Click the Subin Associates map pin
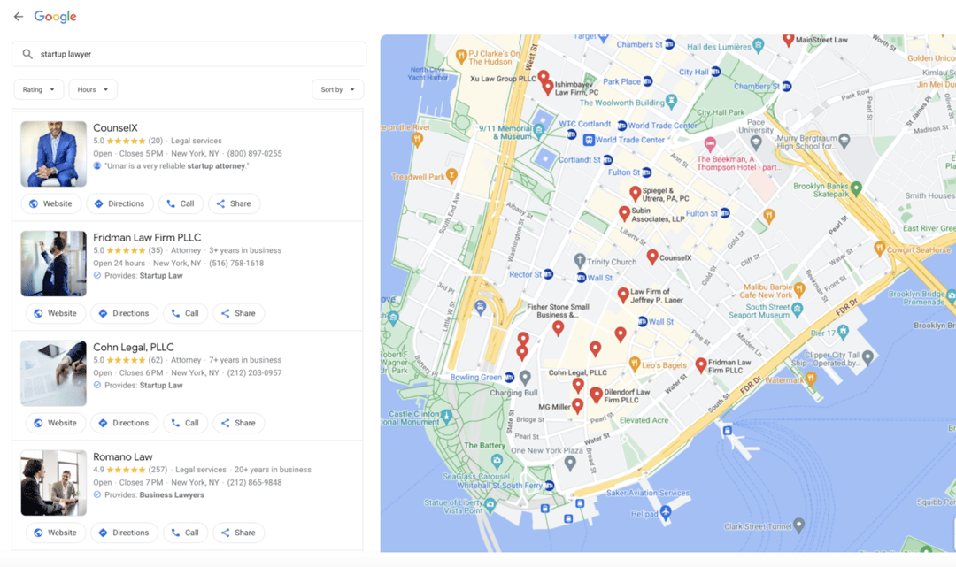956x567 pixels. [x=624, y=213]
